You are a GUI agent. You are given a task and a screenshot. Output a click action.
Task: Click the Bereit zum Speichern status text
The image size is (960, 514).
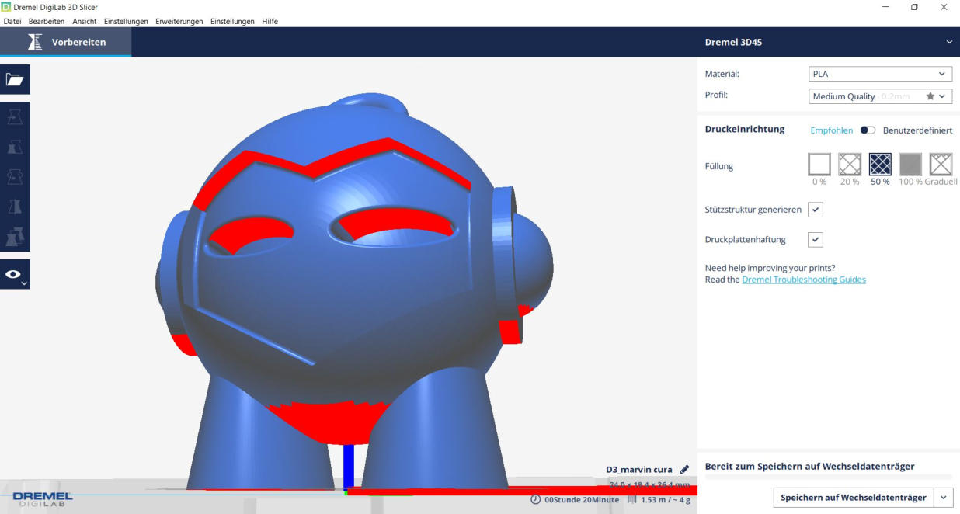pos(809,467)
